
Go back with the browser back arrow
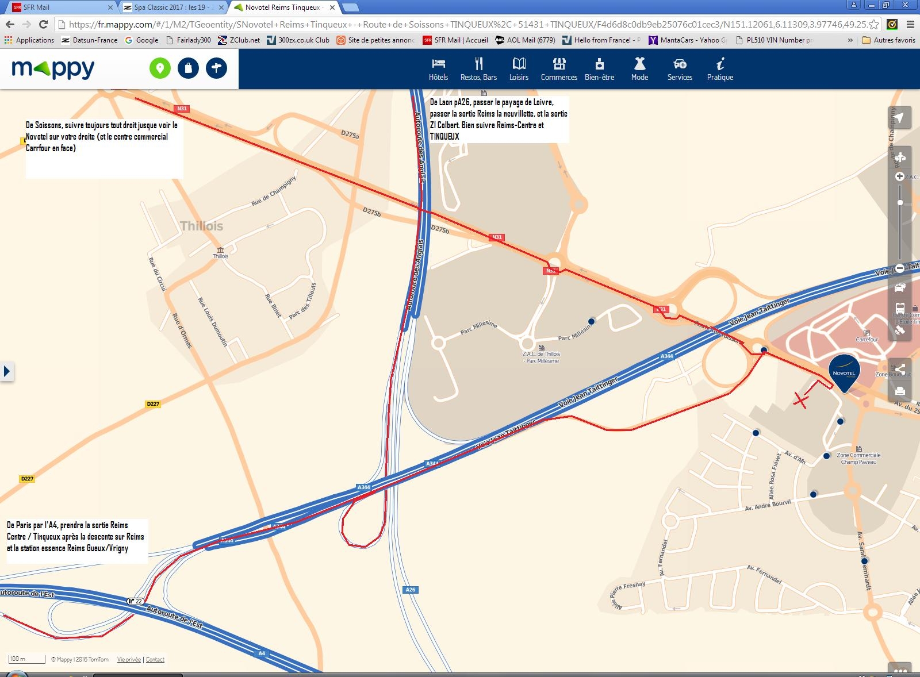coord(10,24)
